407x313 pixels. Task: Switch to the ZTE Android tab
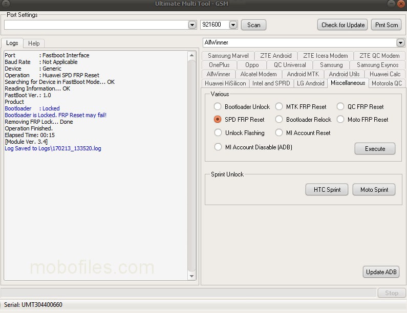click(275, 56)
